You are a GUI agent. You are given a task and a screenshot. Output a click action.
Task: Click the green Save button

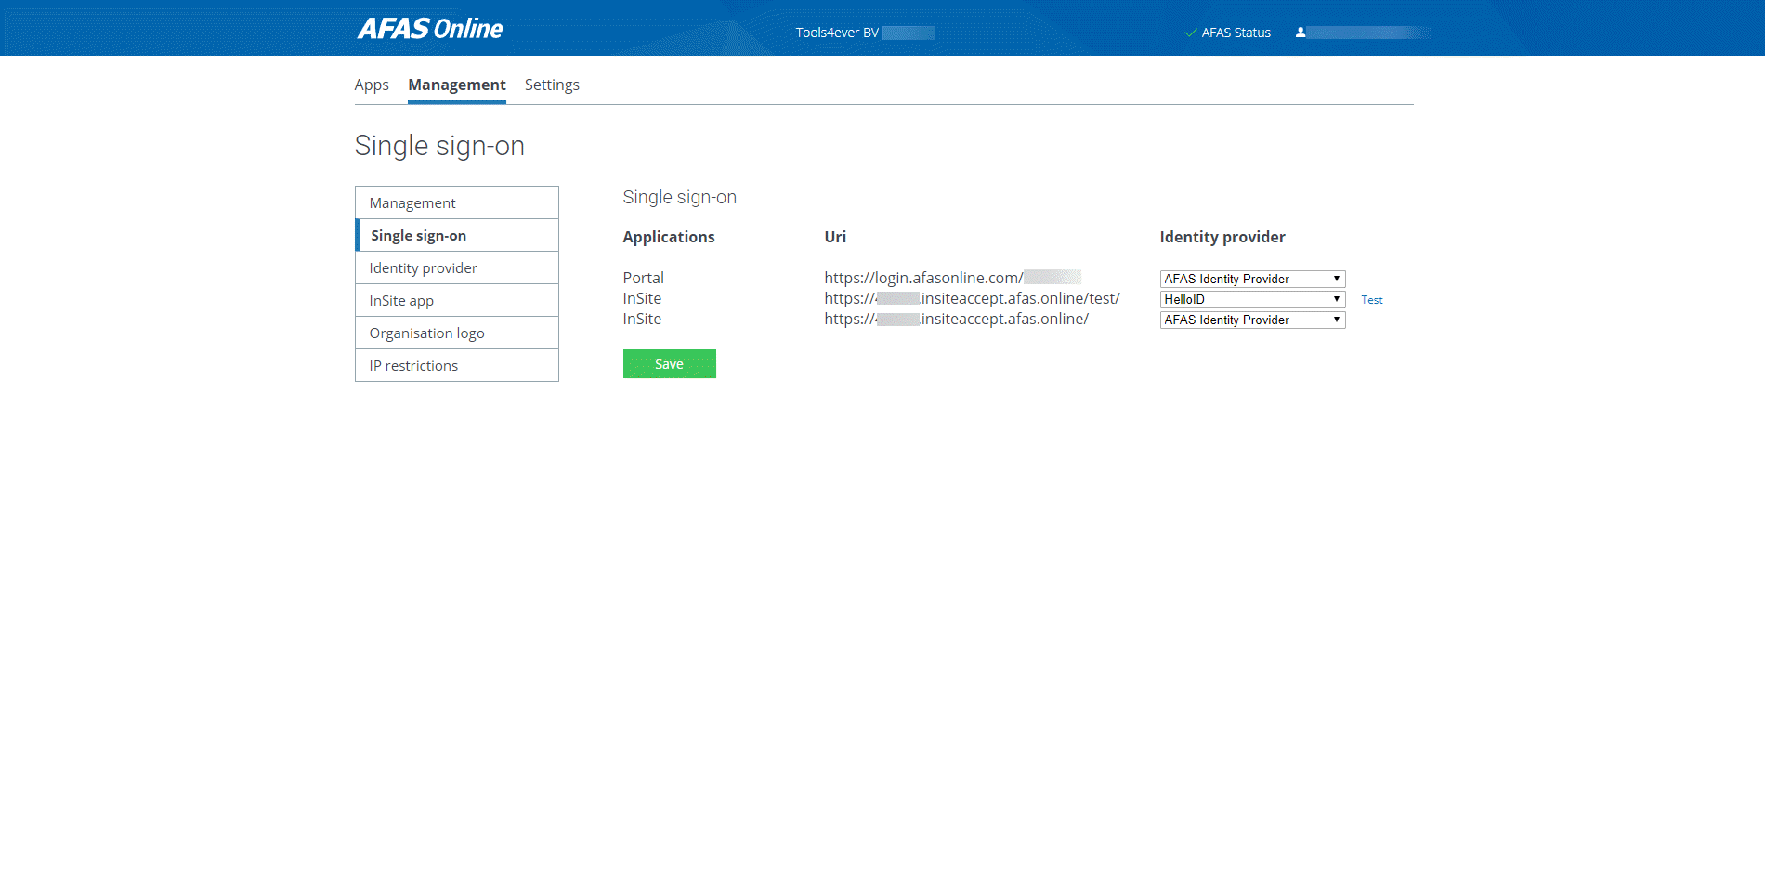669,363
